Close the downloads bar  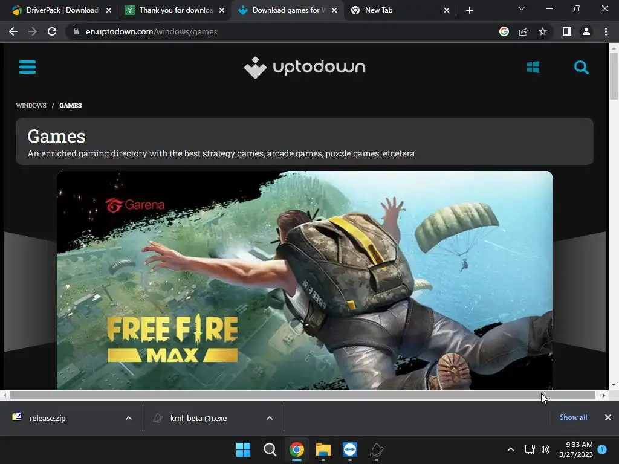point(608,417)
